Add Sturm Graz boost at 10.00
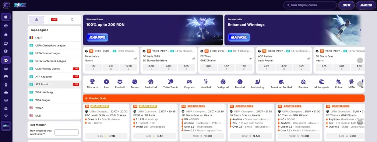This screenshot has width=377, height=142. (203, 136)
